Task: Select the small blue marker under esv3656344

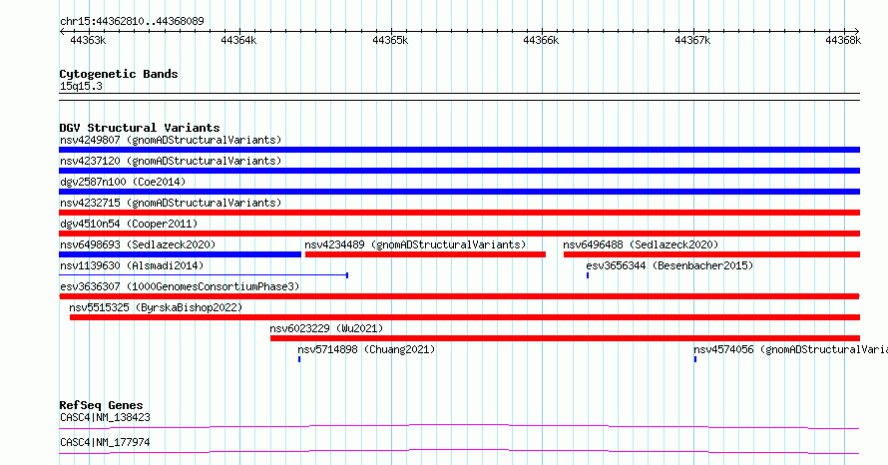Action: (x=588, y=275)
